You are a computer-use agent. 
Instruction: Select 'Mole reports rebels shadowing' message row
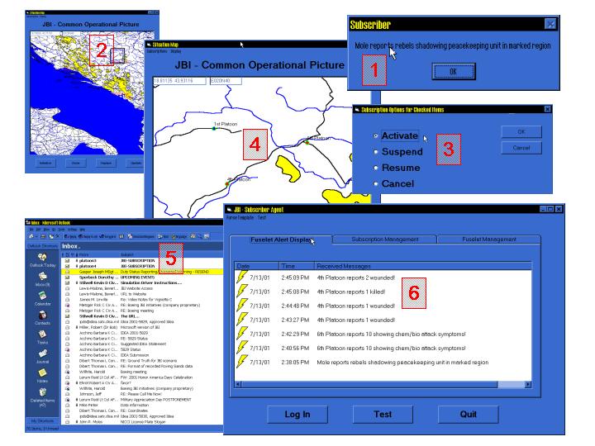coord(383,362)
